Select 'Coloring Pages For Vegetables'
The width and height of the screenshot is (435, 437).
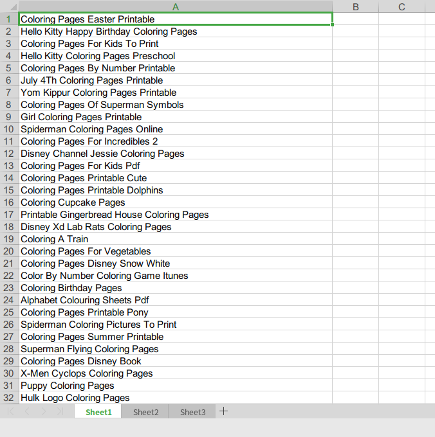point(176,251)
